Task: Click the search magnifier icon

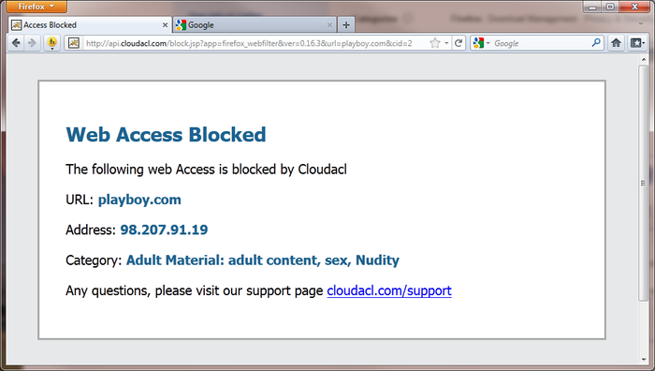Action: click(x=596, y=43)
